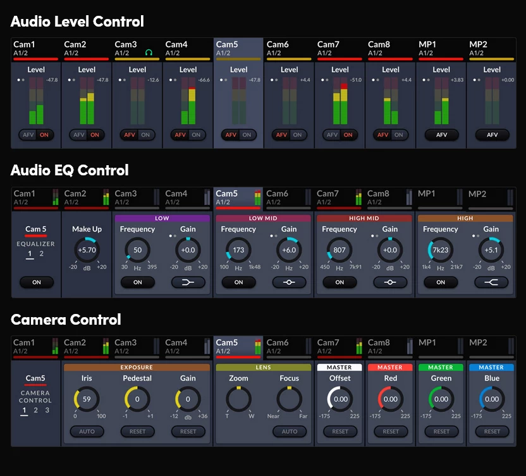Screen dimensions: 526x476
Task: Select equalizer page 2
Action: point(42,254)
